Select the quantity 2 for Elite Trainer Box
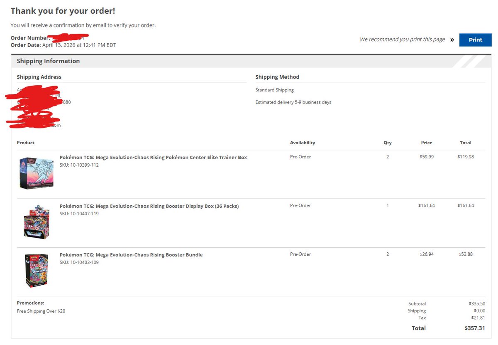The width and height of the screenshot is (498, 345). [x=388, y=157]
